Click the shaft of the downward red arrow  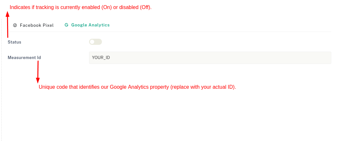pyautogui.click(x=38, y=69)
